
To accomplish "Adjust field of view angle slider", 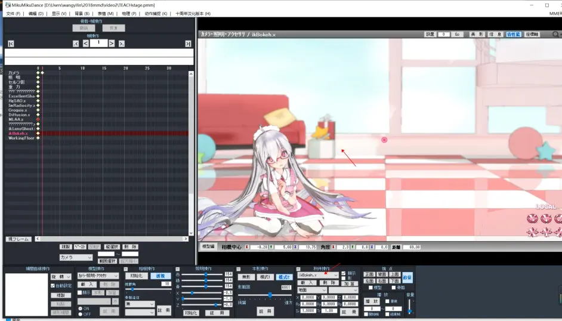I will pyautogui.click(x=132, y=289).
